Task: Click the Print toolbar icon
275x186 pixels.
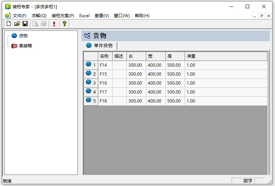Action: pos(44,24)
